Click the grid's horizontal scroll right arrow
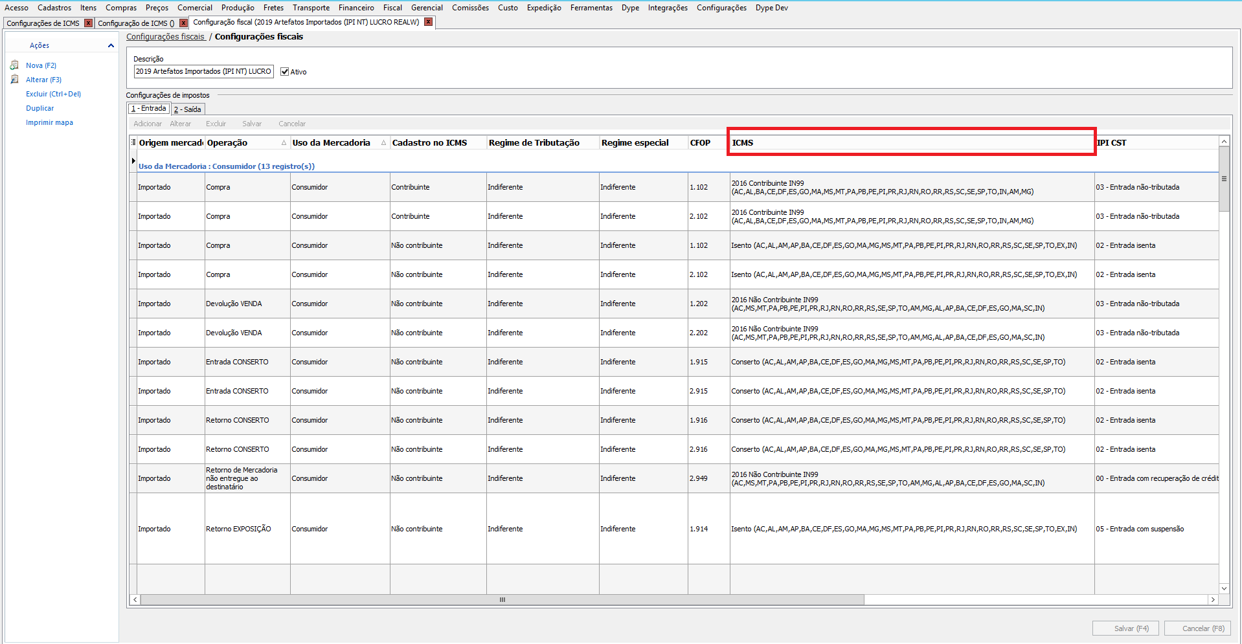The width and height of the screenshot is (1242, 644). click(x=1213, y=600)
